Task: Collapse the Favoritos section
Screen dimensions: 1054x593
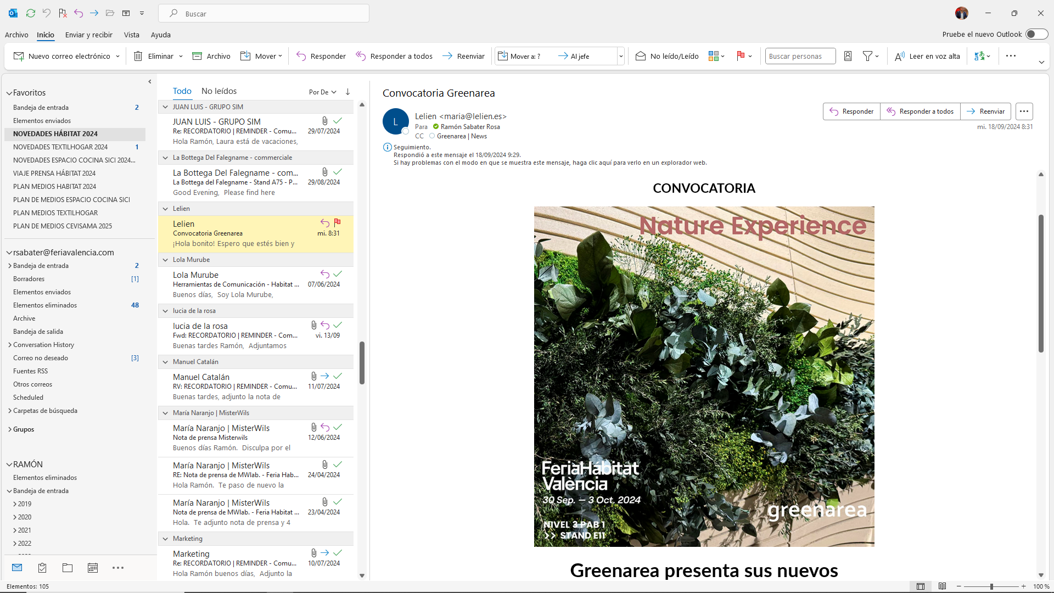Action: [x=9, y=93]
